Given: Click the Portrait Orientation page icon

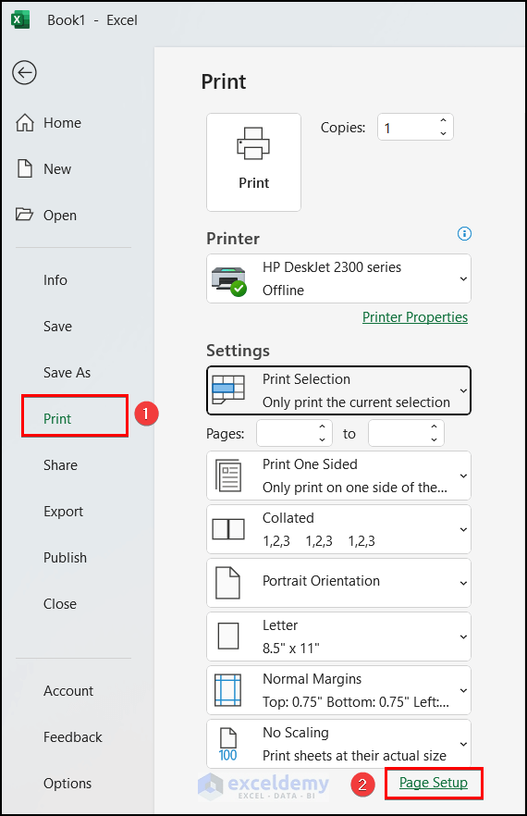Looking at the screenshot, I should pos(227,583).
